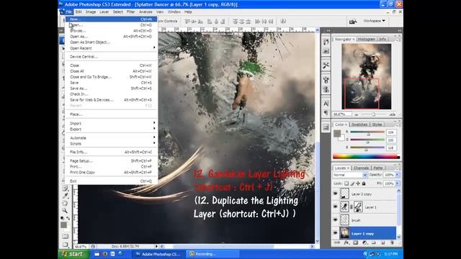The width and height of the screenshot is (461, 259).
Task: Switch to the Channels tab
Action: pos(361,168)
